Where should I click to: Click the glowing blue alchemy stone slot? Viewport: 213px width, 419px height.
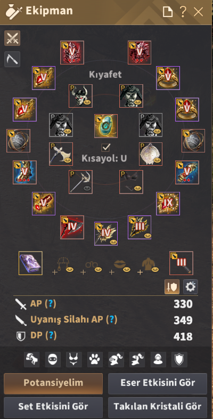tap(106, 126)
